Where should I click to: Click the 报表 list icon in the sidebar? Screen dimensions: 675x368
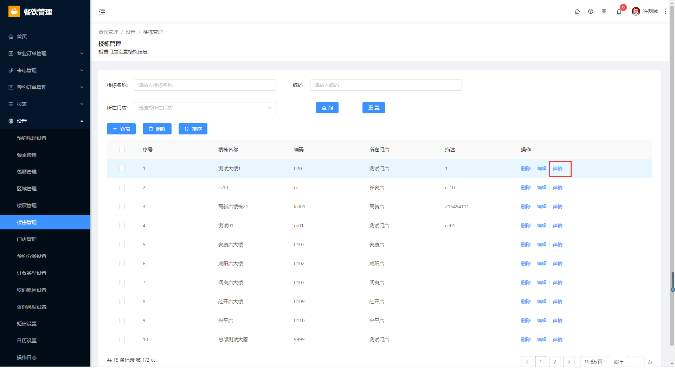11,104
